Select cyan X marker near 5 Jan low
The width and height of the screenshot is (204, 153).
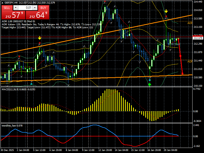tap(31, 84)
